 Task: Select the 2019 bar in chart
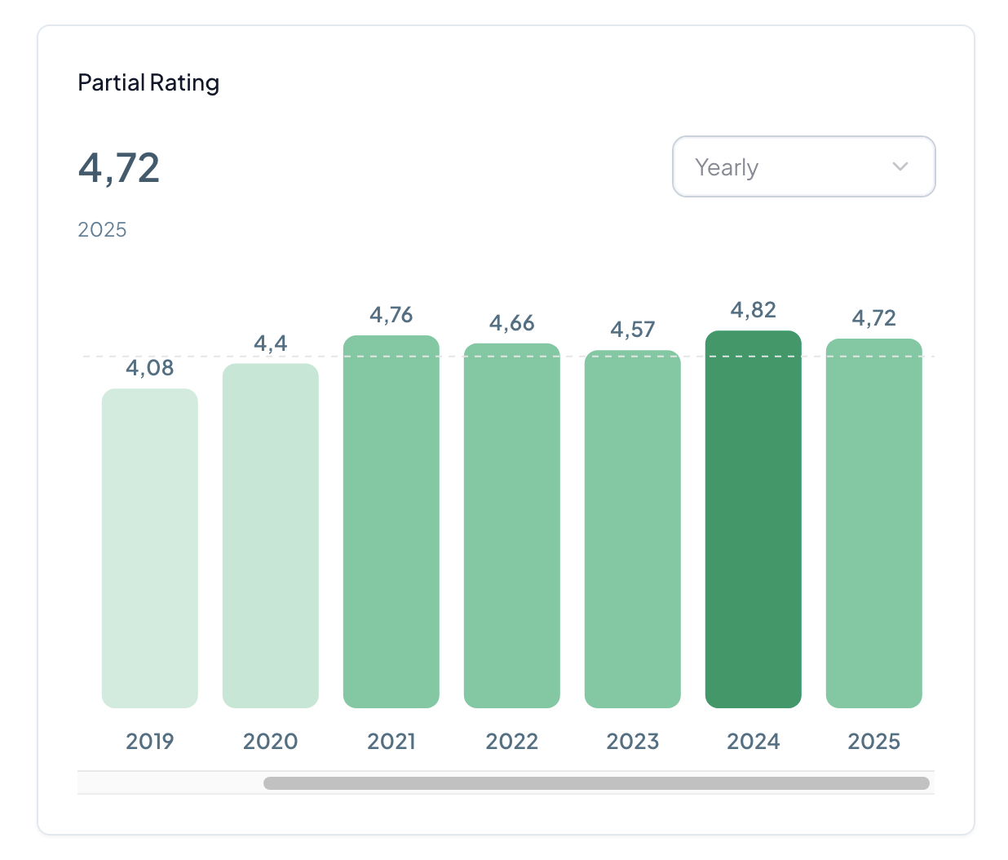coord(150,547)
